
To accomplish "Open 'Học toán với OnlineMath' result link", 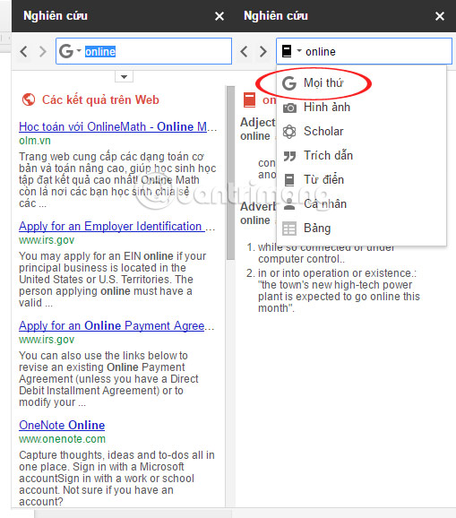I will point(118,127).
